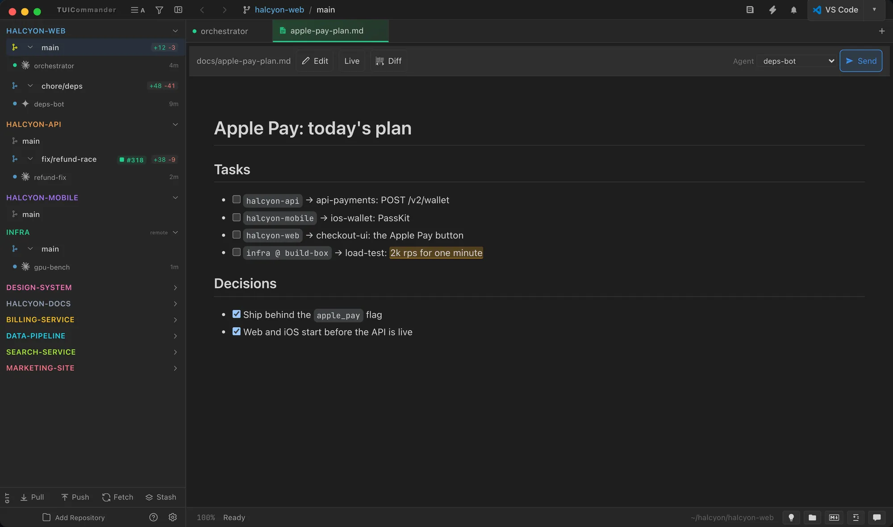Click the VS Code logo icon
893x527 pixels.
coord(817,10)
